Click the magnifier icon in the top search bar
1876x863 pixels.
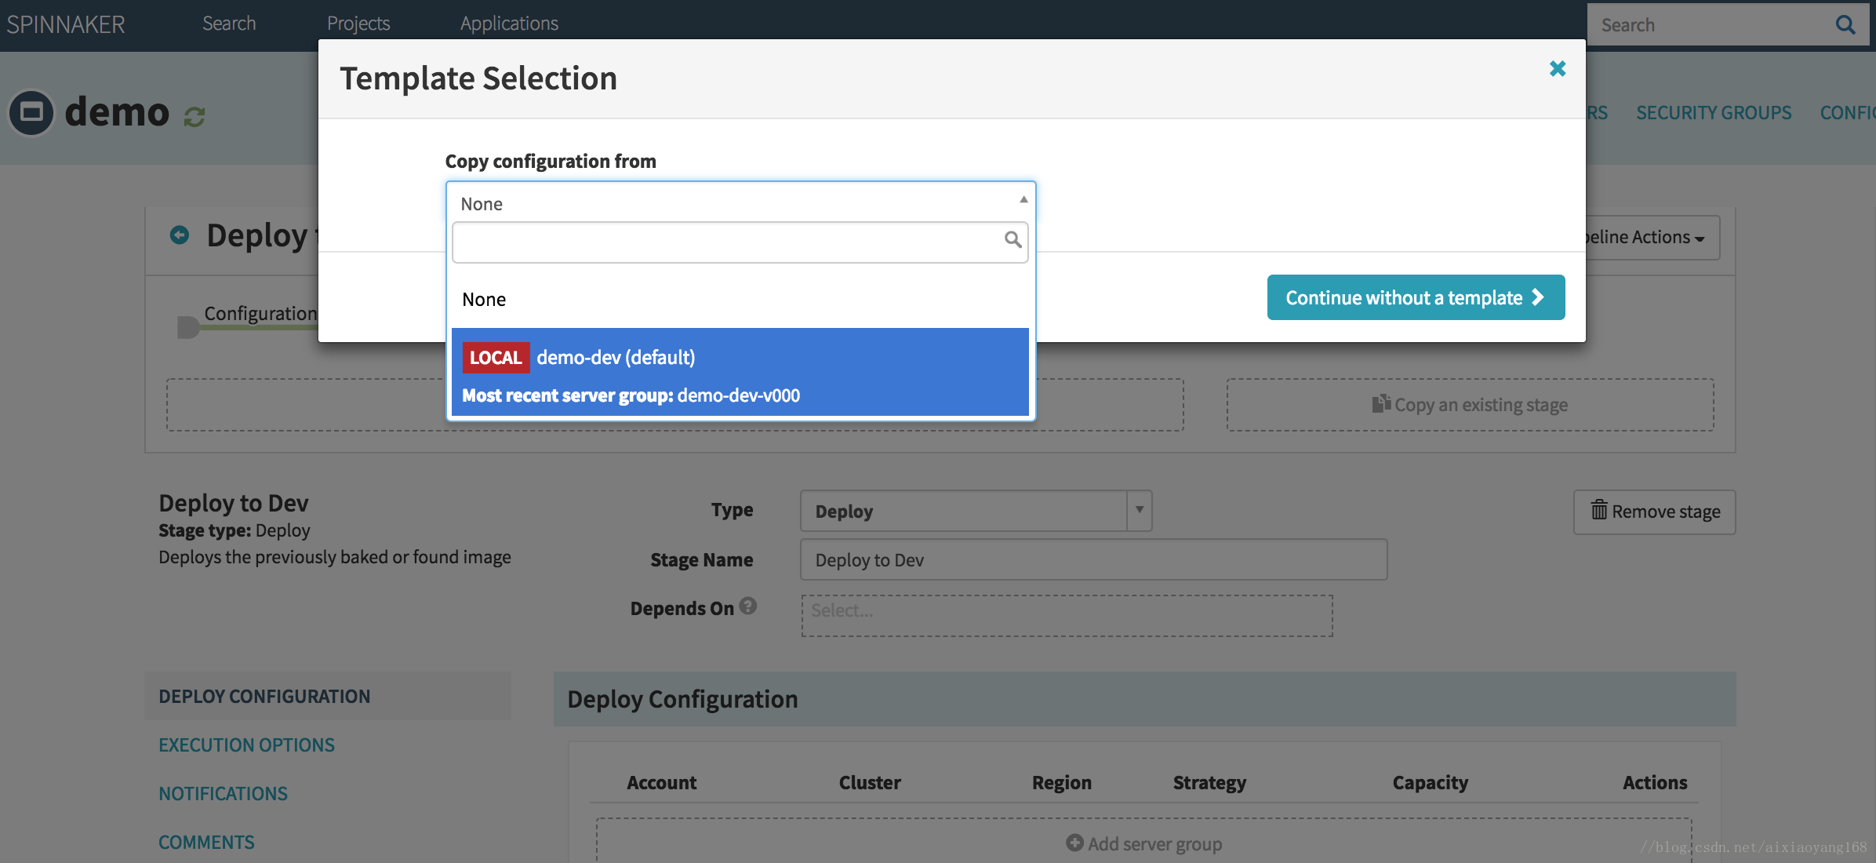pos(1845,25)
